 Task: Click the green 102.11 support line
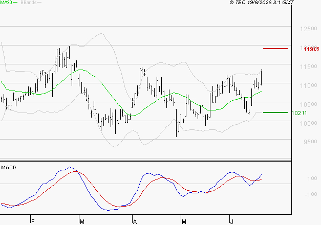[275, 112]
